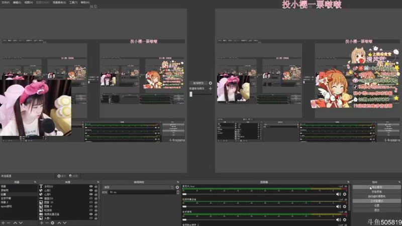Open 设置 in the Controls dock
The height and width of the screenshot is (226, 402).
coord(376,205)
